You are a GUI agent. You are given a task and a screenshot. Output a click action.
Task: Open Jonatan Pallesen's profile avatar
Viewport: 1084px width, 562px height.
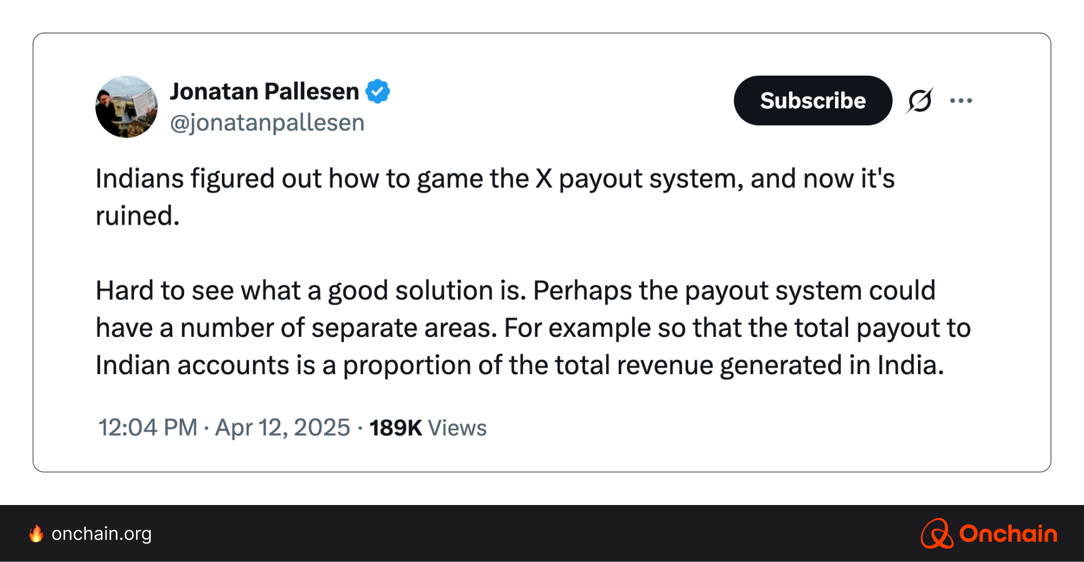tap(126, 107)
